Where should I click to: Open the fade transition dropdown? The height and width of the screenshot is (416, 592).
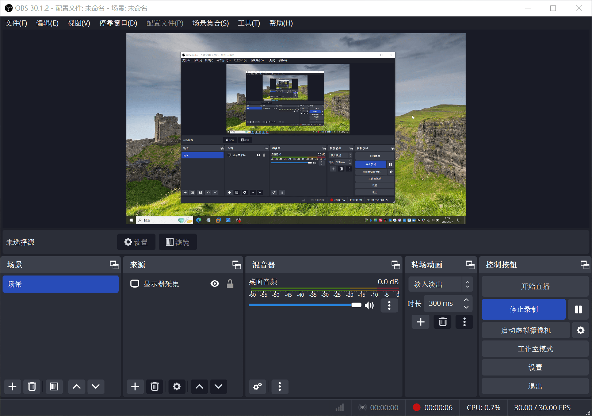click(x=441, y=284)
